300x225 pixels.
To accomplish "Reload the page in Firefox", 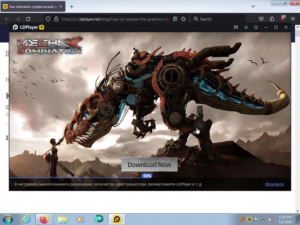I will (28, 19).
